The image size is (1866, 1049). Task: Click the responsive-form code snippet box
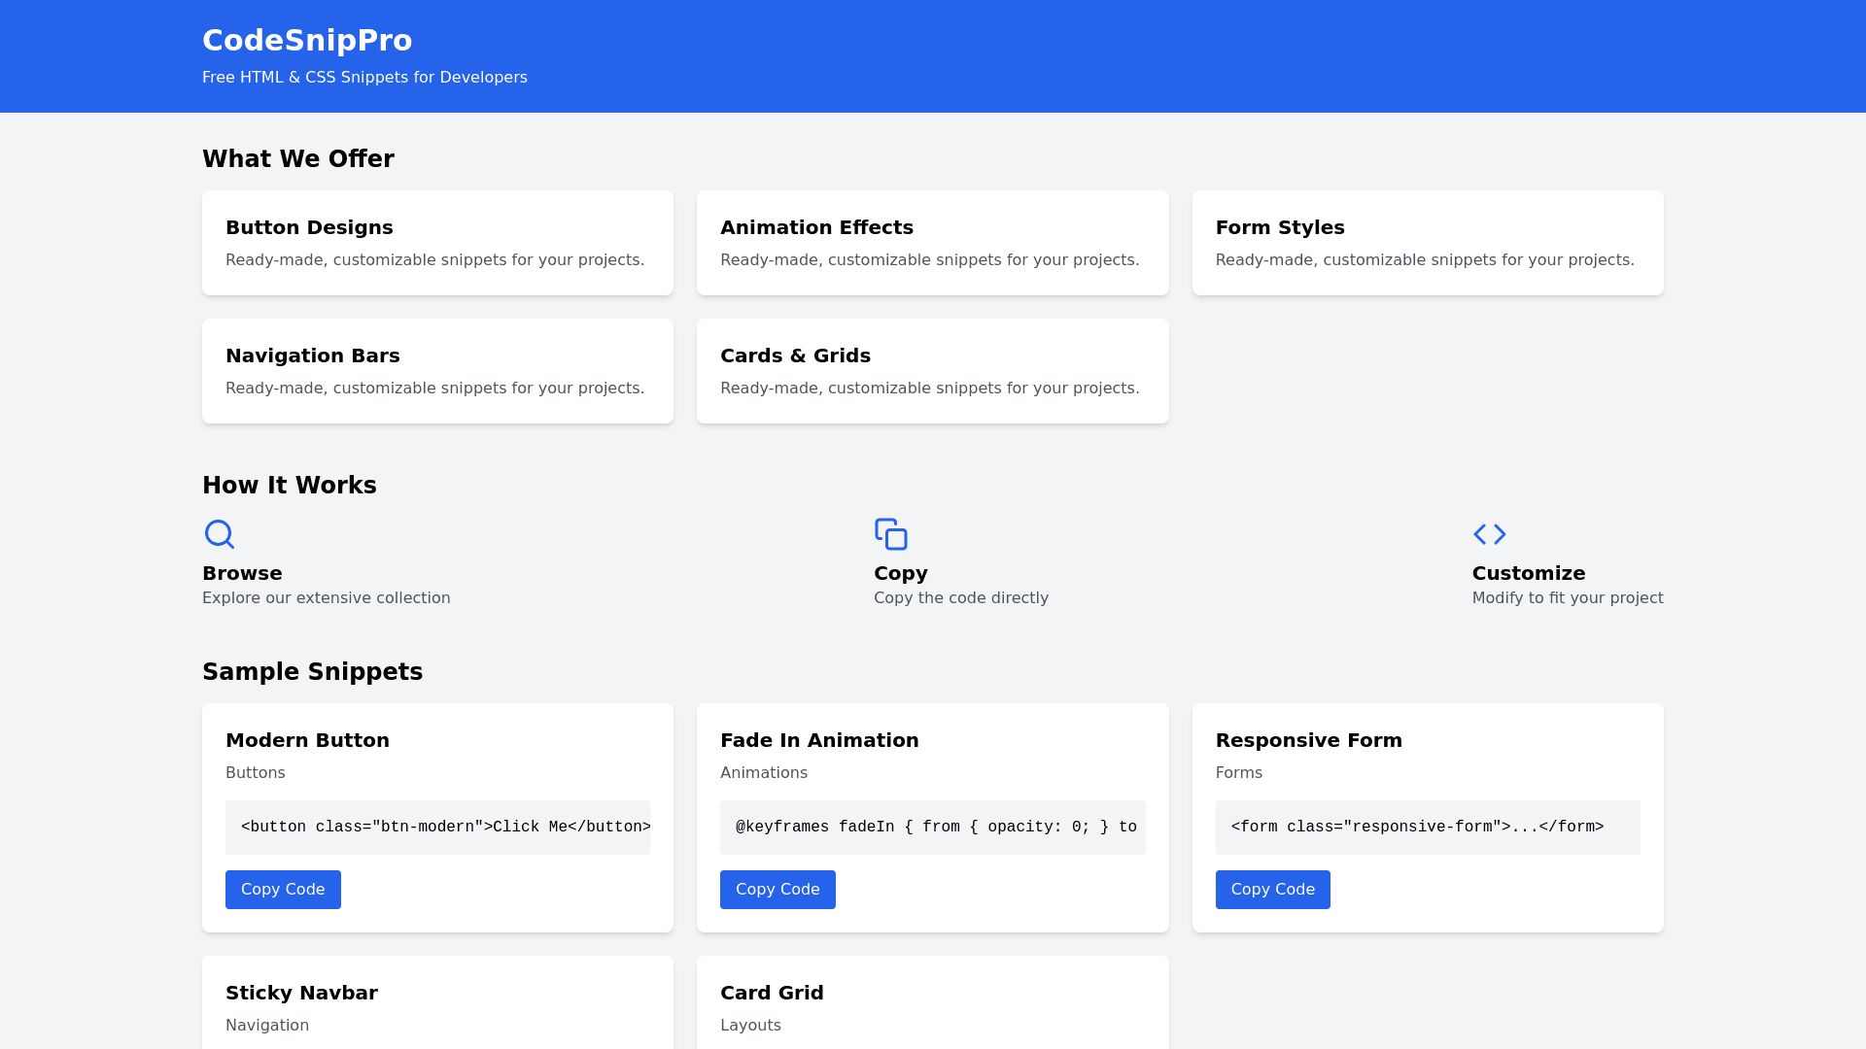point(1427,828)
